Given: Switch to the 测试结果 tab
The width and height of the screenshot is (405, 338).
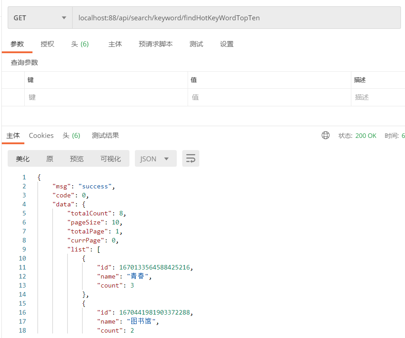Looking at the screenshot, I should click(x=106, y=136).
